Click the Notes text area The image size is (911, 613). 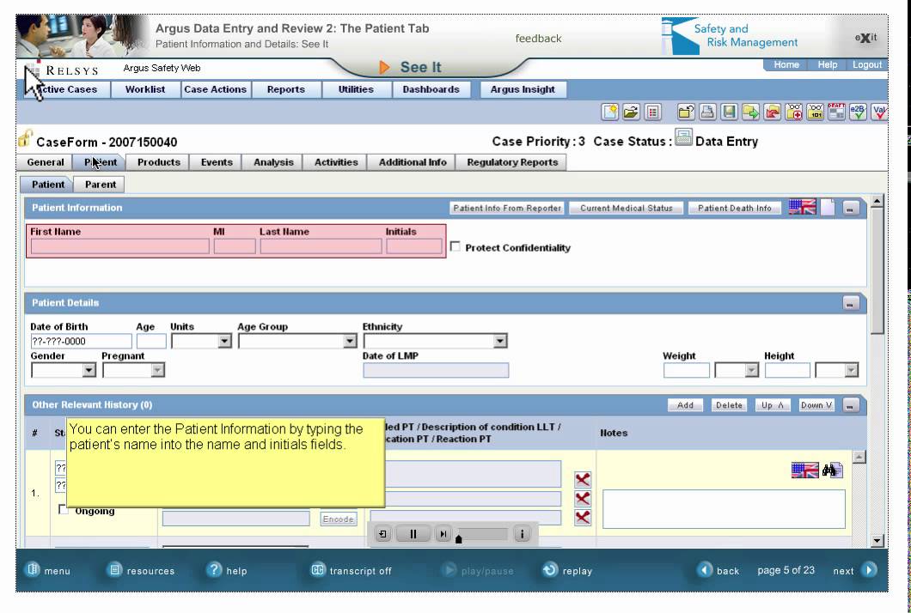click(724, 509)
